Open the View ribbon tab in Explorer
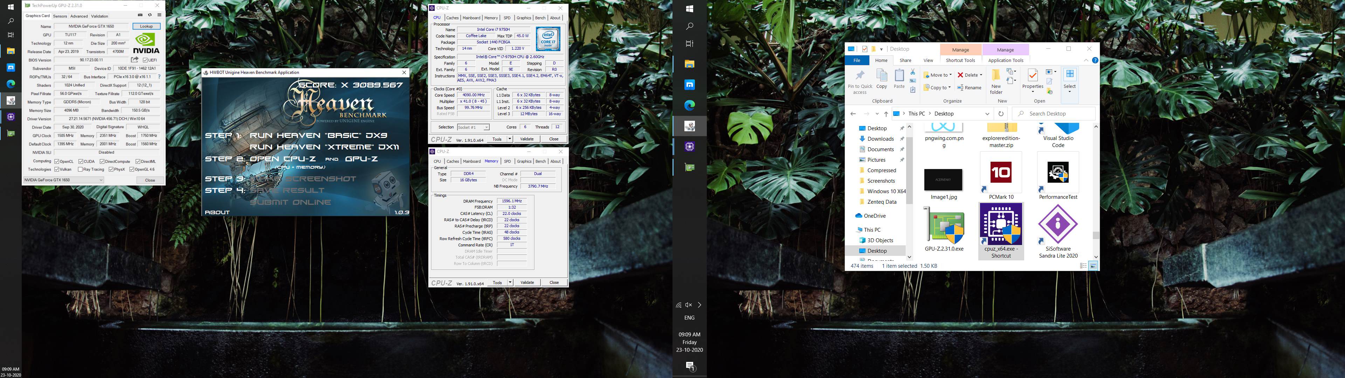This screenshot has height=378, width=1345. 928,61
